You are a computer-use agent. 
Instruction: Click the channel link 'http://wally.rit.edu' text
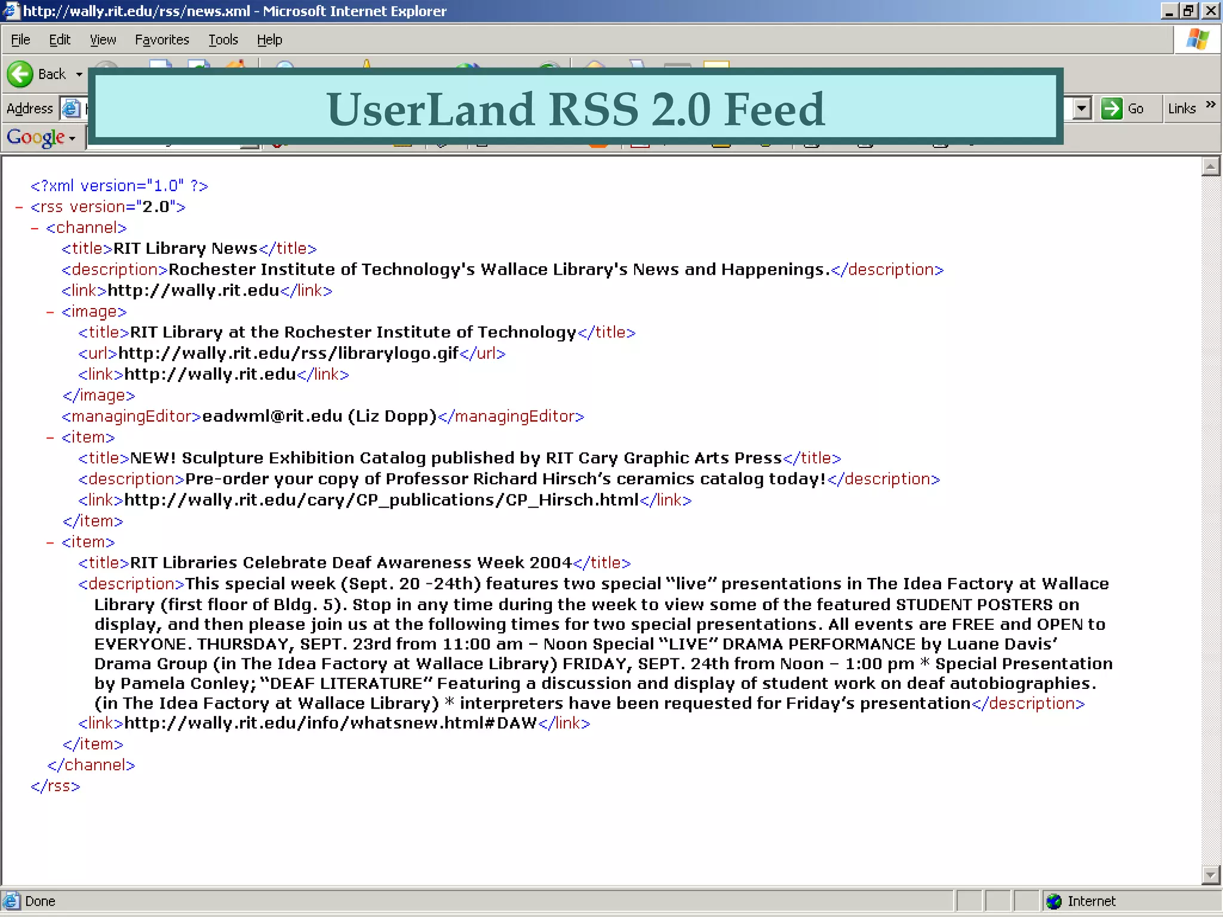tap(193, 291)
